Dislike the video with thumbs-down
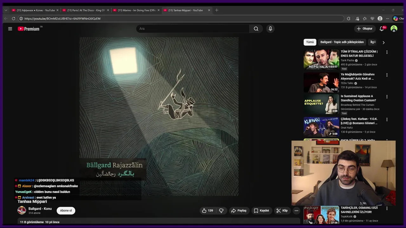 pos(221,211)
